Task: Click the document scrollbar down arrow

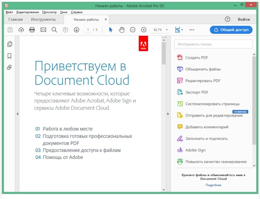Action: pos(164,190)
